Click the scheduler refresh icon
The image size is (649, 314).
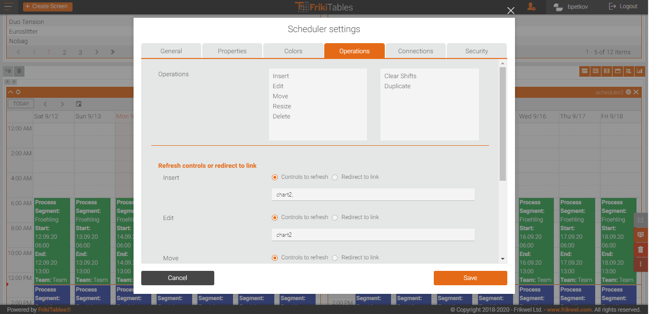tap(18, 92)
